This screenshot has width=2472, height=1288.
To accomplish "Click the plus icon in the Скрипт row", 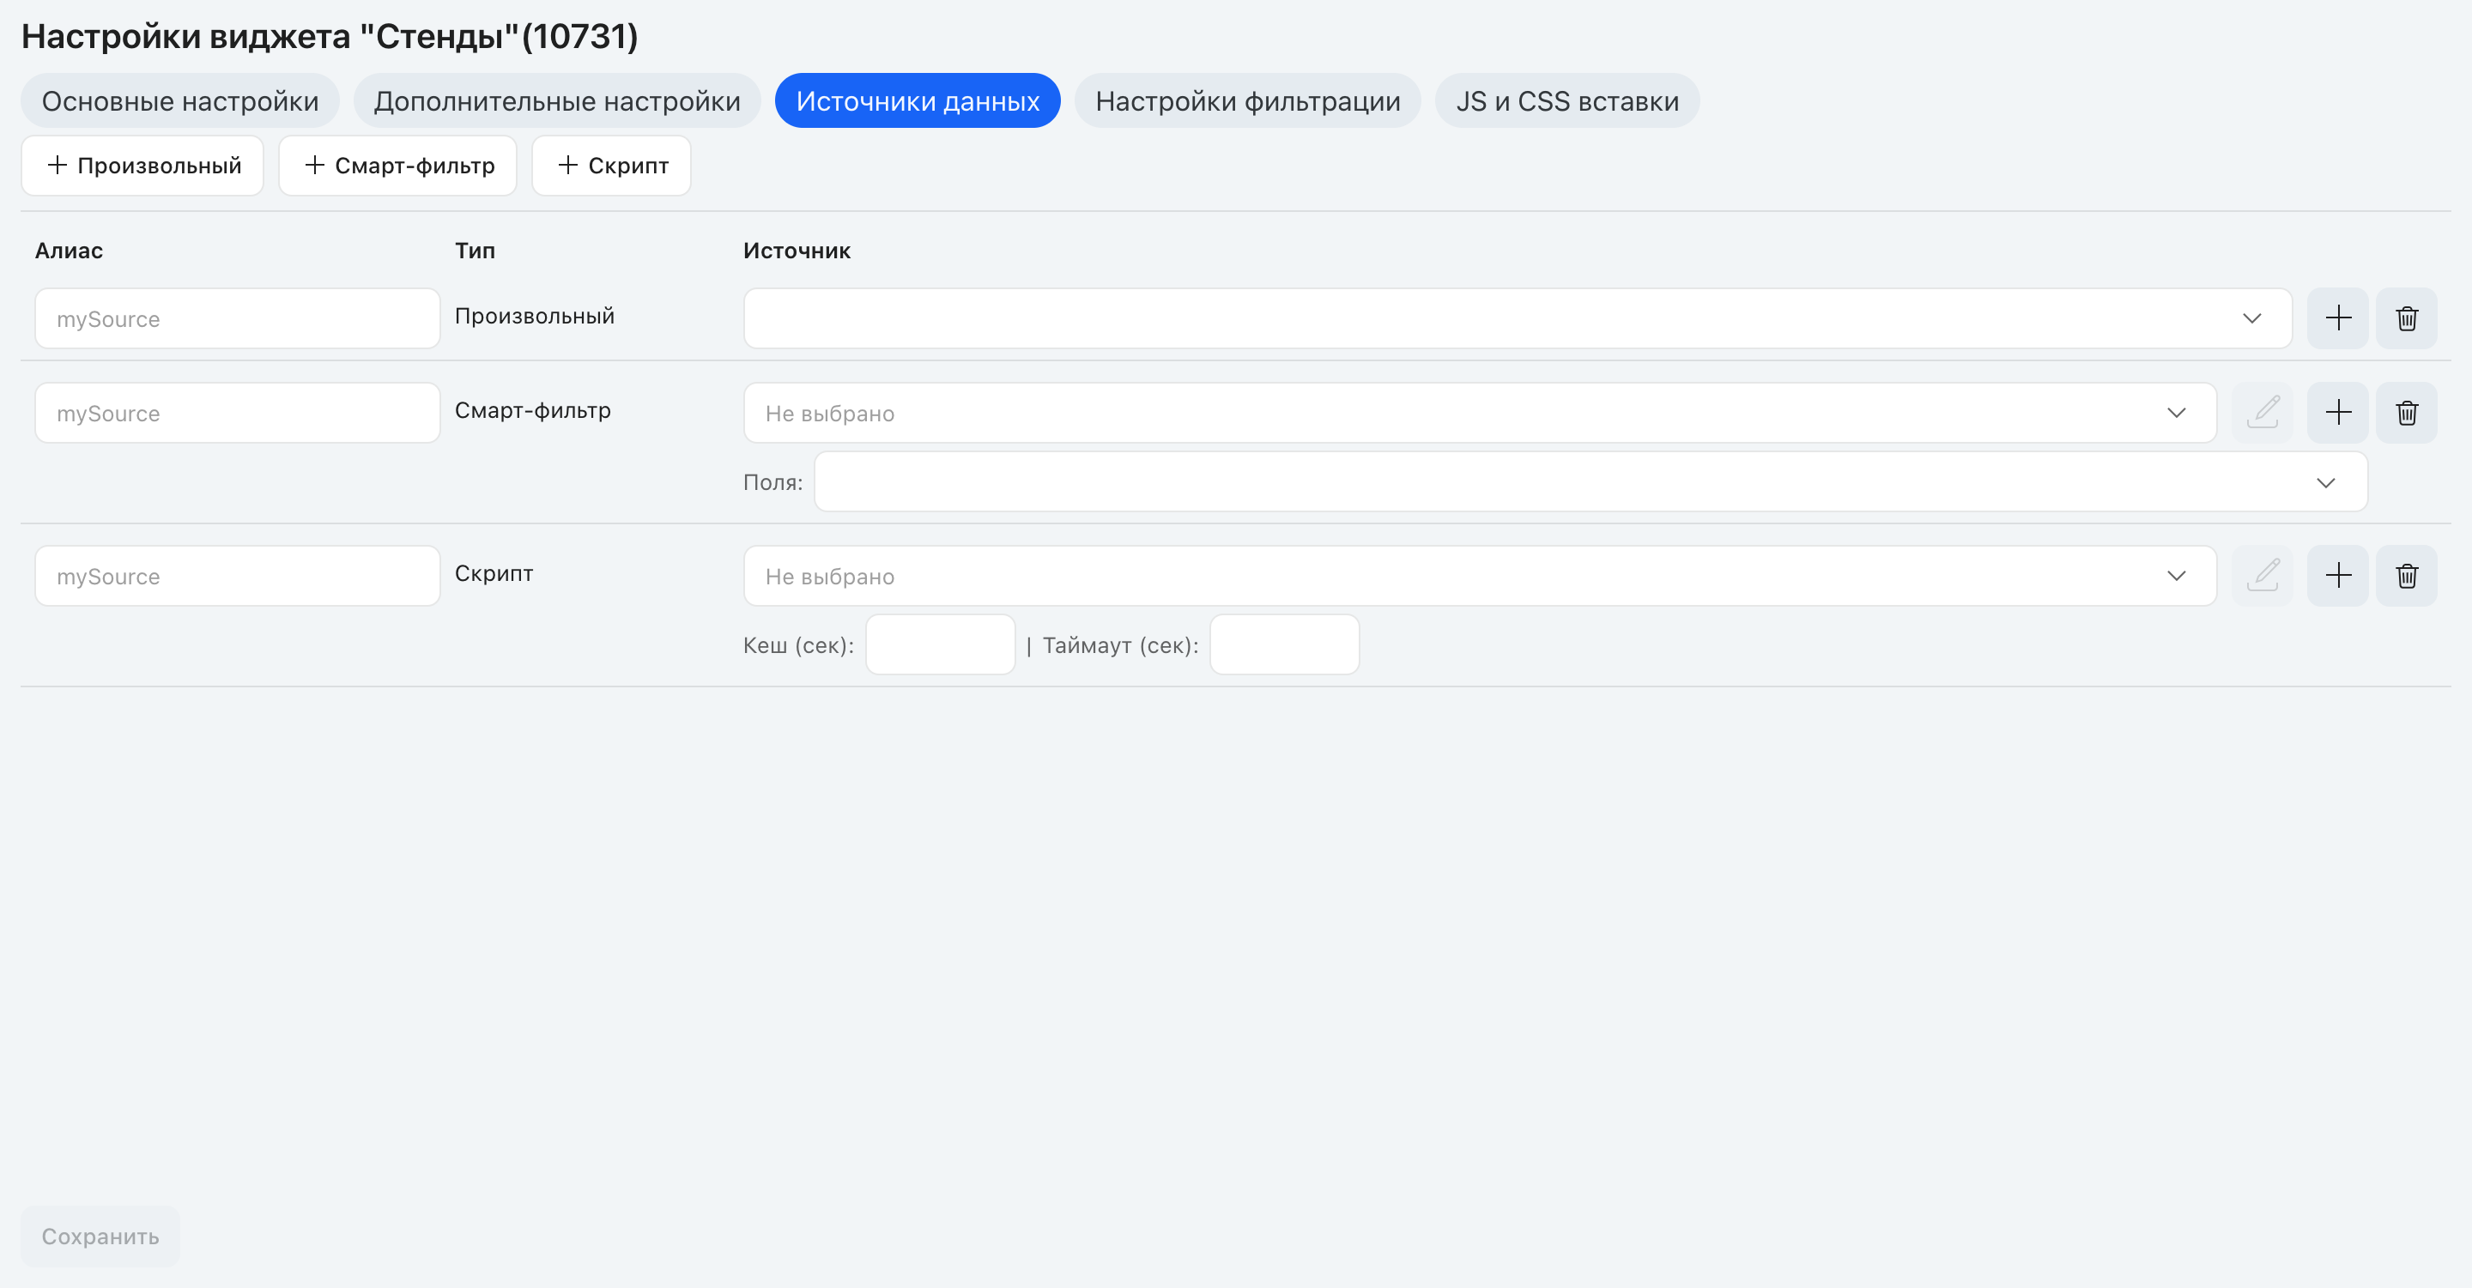I will tap(2337, 577).
